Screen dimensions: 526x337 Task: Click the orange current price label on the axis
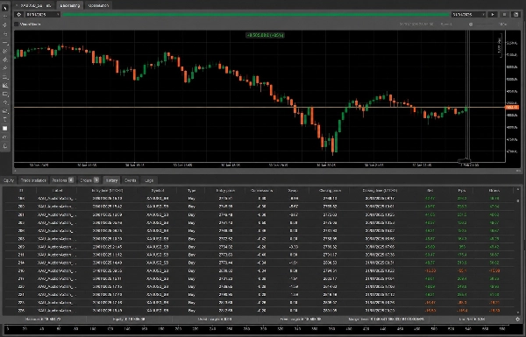[512, 107]
